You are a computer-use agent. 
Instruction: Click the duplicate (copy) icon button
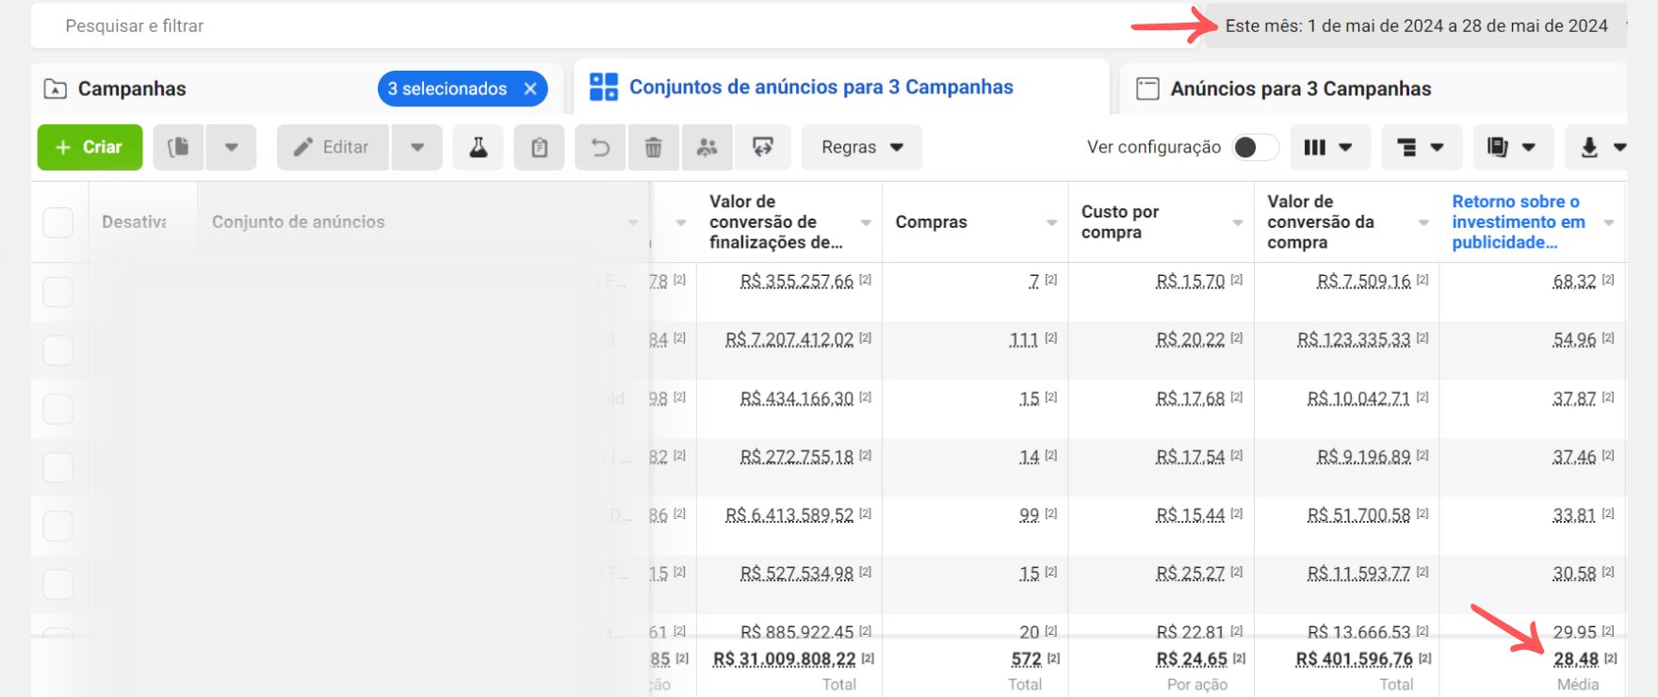pyautogui.click(x=178, y=148)
